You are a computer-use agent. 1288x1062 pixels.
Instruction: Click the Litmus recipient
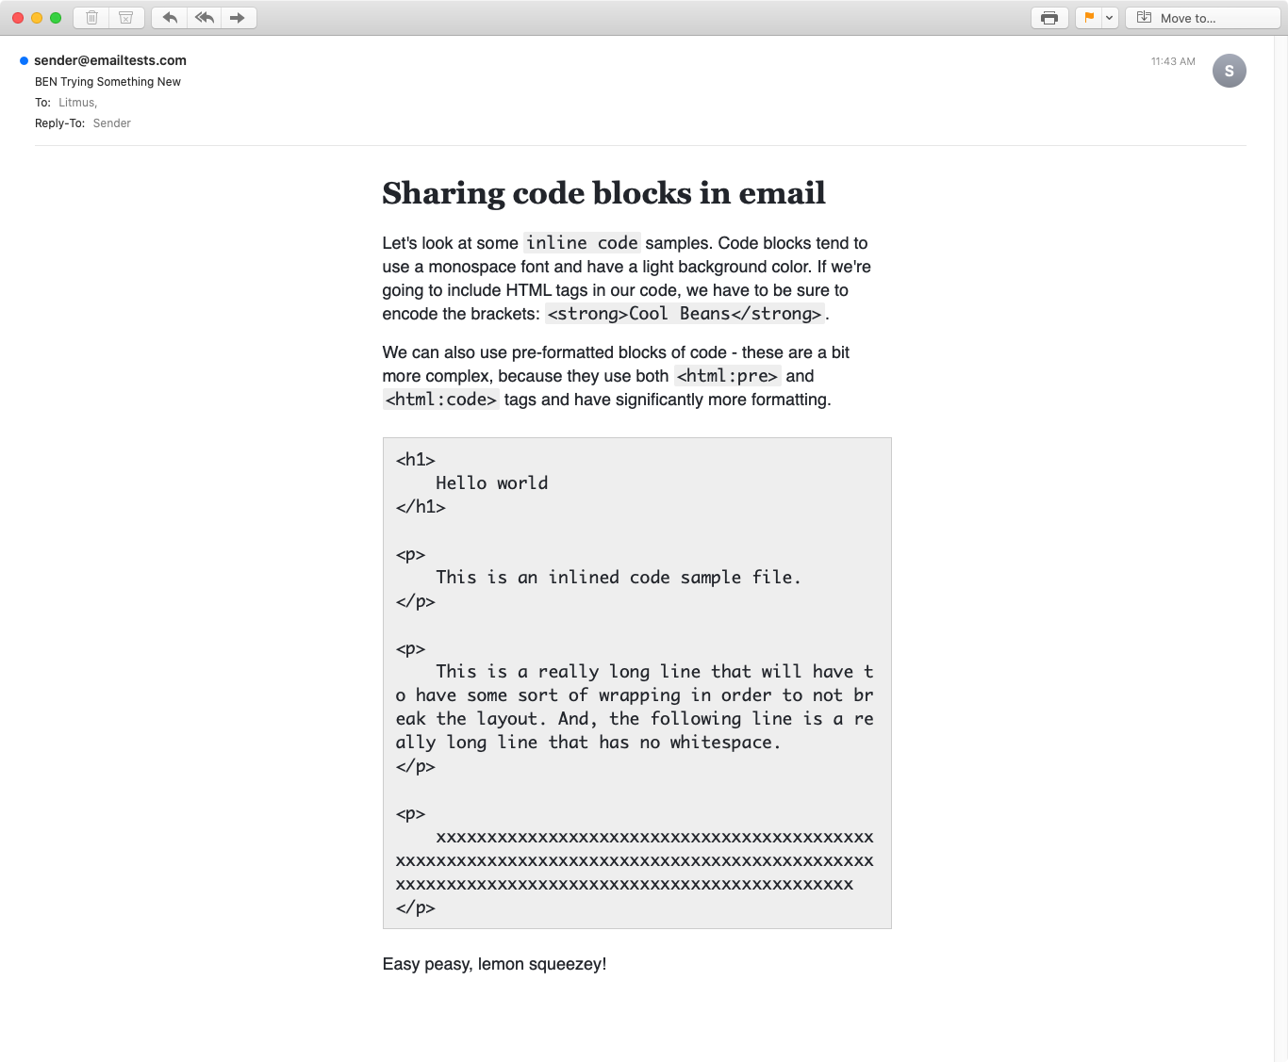[77, 103]
